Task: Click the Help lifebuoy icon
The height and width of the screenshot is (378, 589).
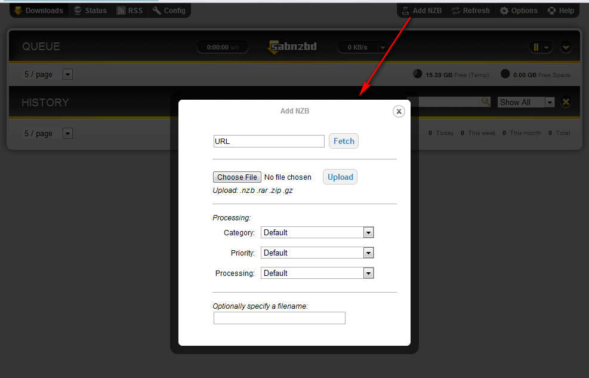Action: tap(551, 11)
